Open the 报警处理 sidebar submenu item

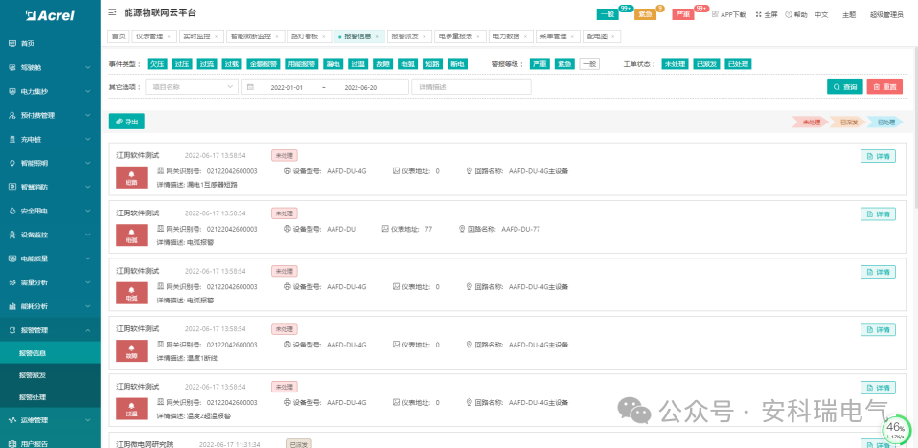(x=50, y=397)
